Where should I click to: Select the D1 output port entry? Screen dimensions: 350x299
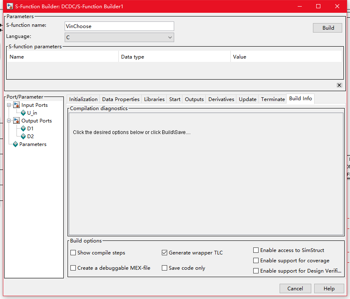point(30,129)
